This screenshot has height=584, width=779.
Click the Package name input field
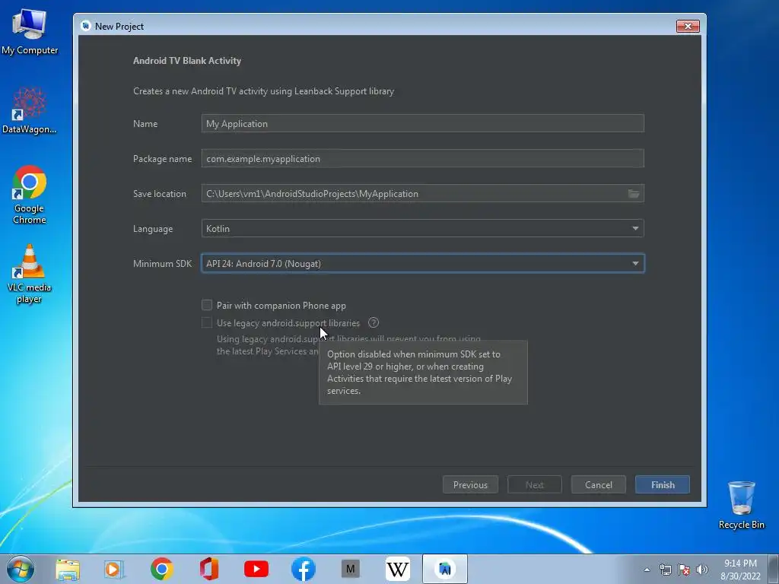coord(423,158)
